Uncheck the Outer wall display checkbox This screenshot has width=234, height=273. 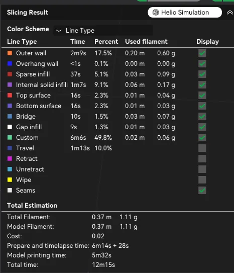202,53
